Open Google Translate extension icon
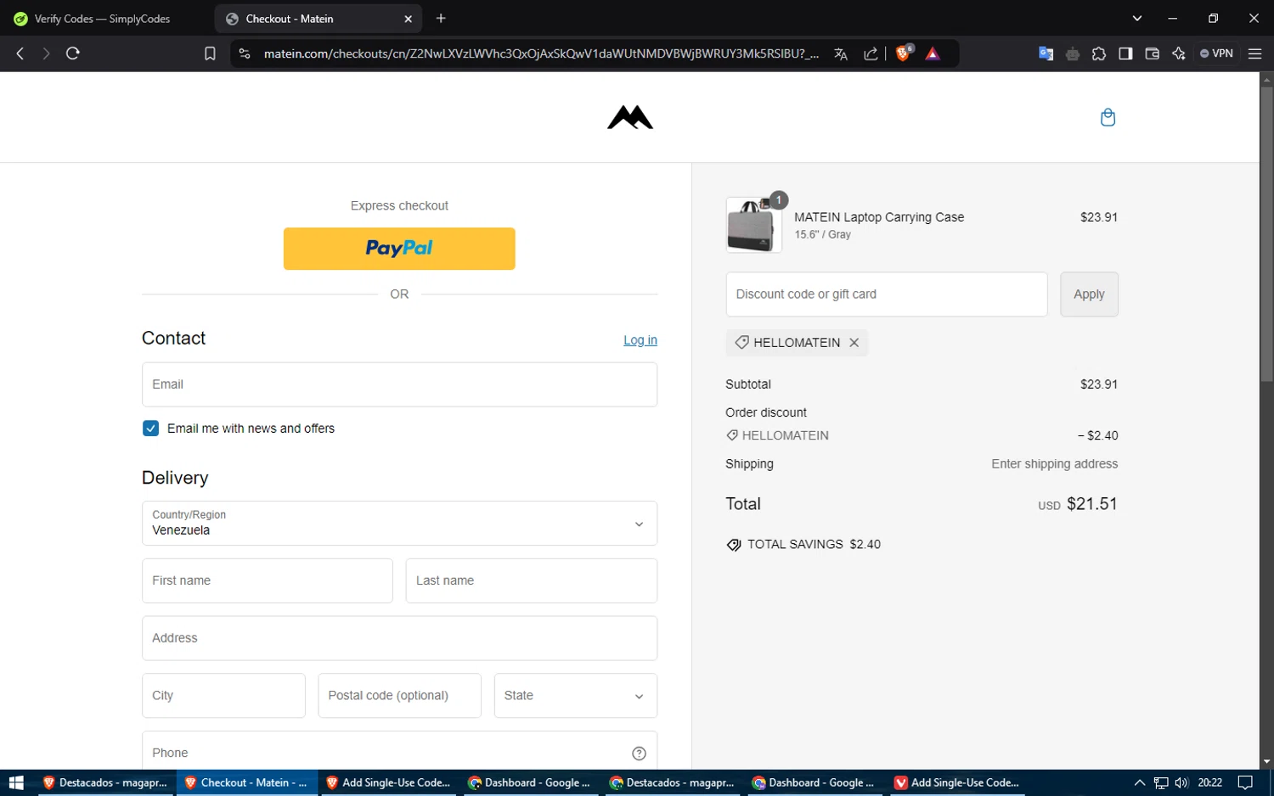The width and height of the screenshot is (1274, 796). 1046,53
